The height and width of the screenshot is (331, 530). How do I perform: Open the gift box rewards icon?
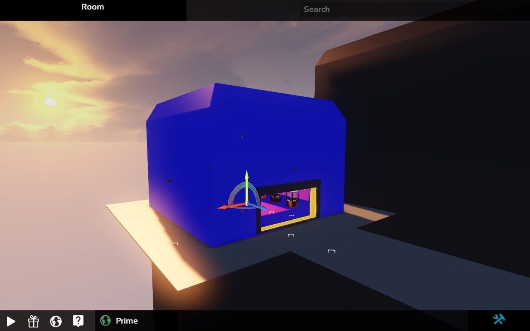click(x=33, y=321)
